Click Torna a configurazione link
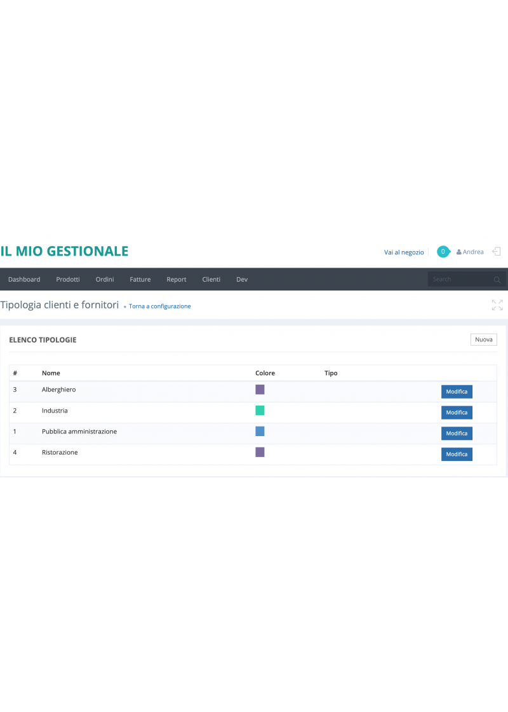The height and width of the screenshot is (712, 508). pyautogui.click(x=159, y=306)
